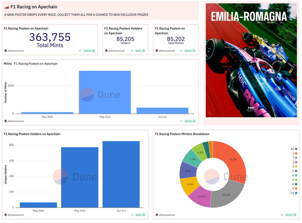Click Mints F1 Racing Posters chart title
302x223 pixels.
click(x=31, y=64)
